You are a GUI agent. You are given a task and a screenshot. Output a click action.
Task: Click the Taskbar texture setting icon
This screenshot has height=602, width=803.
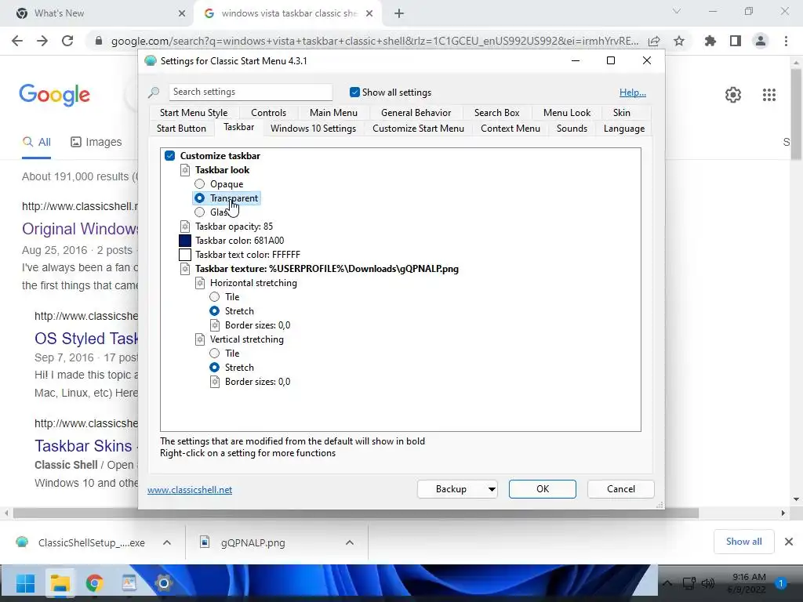pos(185,269)
